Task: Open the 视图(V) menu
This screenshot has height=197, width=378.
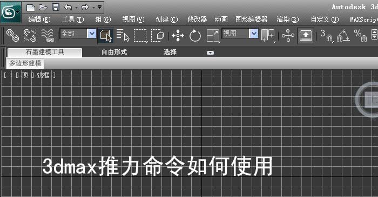Action: [x=133, y=19]
